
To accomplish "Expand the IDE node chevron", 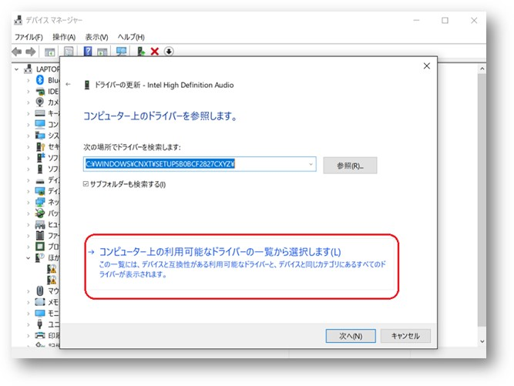I will click(x=29, y=92).
